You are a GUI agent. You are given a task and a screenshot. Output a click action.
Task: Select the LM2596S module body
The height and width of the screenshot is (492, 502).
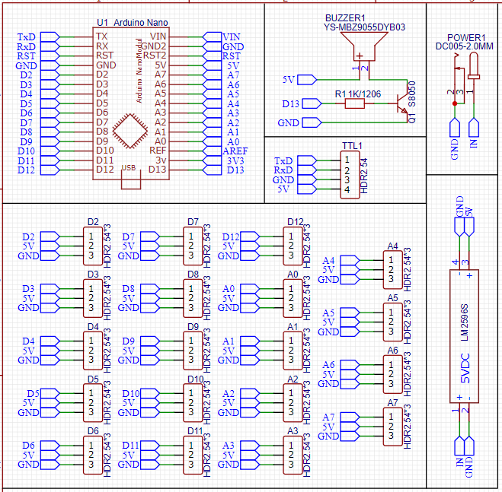[x=464, y=336]
